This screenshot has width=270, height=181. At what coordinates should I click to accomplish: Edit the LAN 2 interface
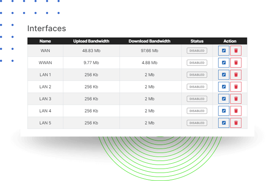[223, 87]
